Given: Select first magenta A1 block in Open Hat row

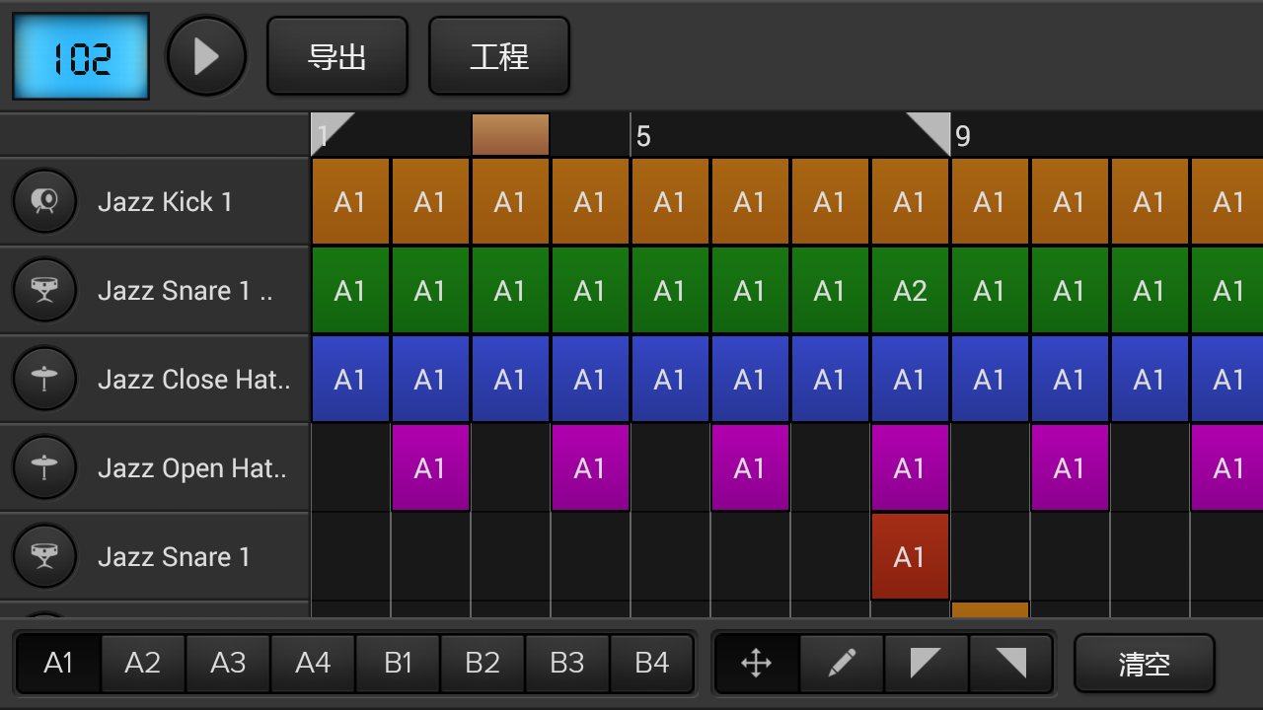Looking at the screenshot, I should 430,467.
